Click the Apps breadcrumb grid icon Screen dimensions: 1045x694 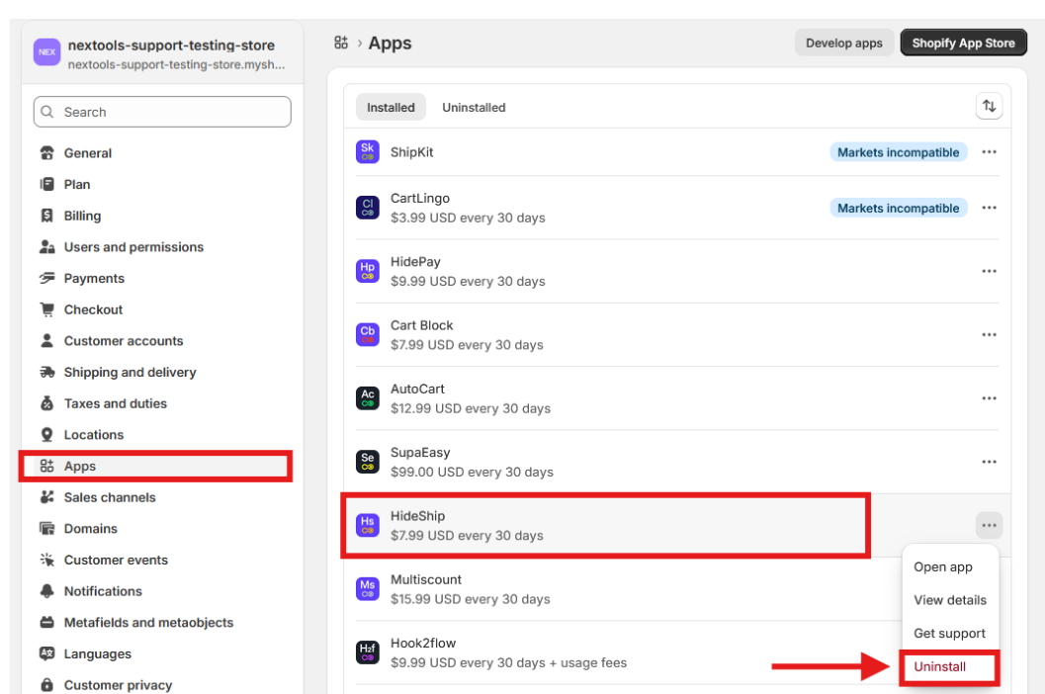341,43
